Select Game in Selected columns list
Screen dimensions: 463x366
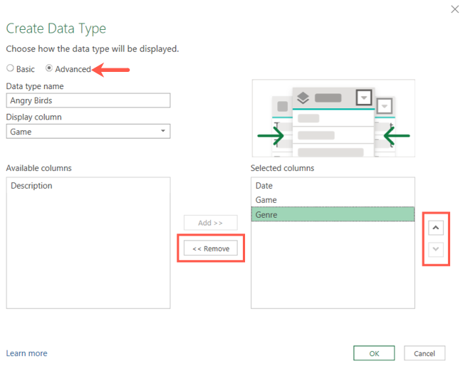(266, 200)
